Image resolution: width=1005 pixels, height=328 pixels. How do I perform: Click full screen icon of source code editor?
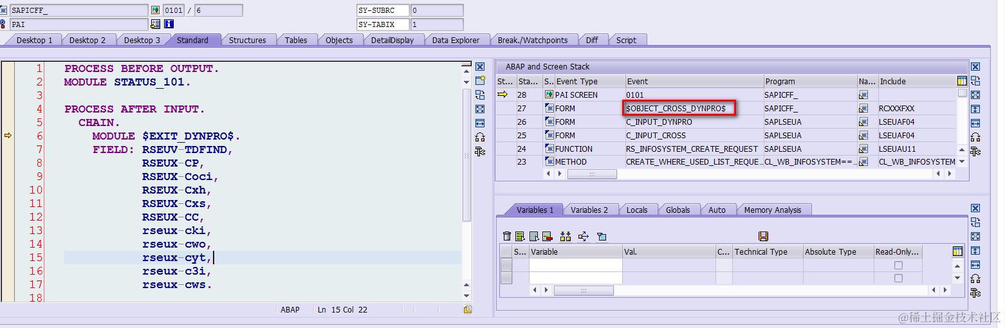click(479, 109)
